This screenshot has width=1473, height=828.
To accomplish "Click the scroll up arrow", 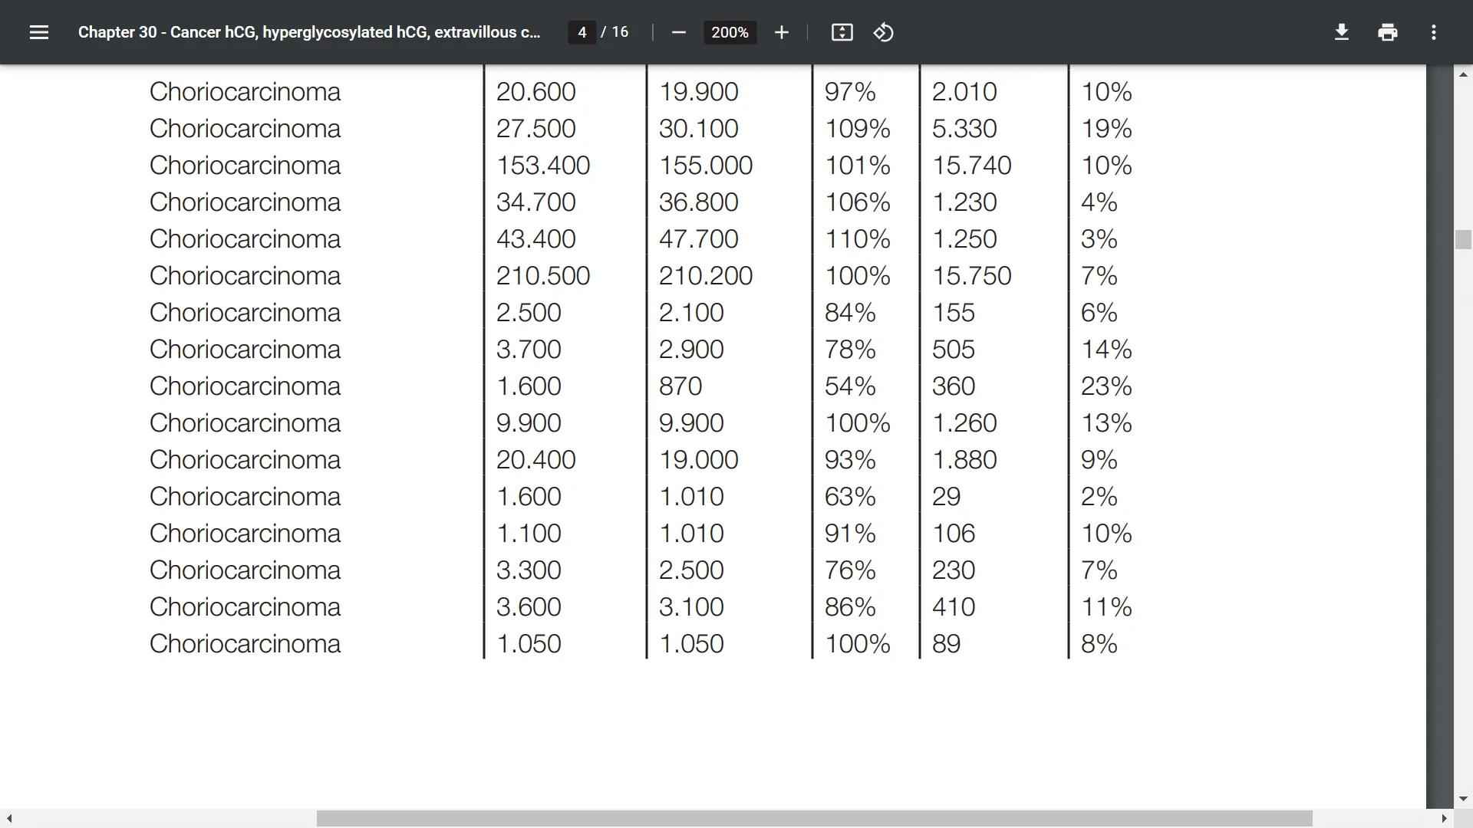I will (x=1463, y=74).
